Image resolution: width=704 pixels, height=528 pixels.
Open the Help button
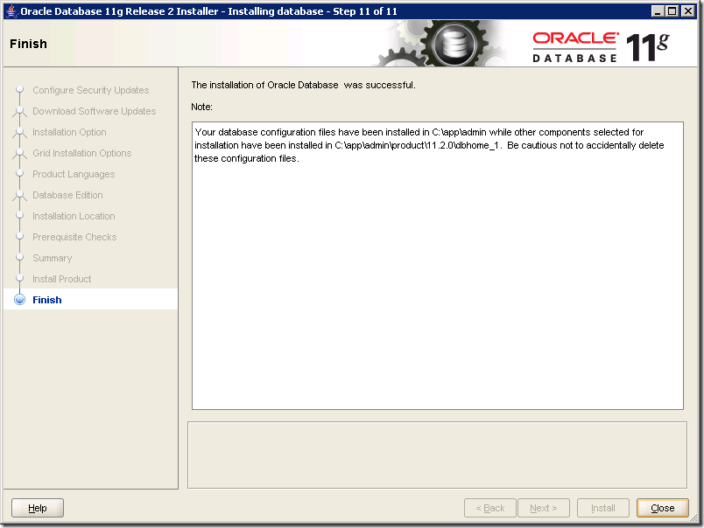click(x=38, y=508)
